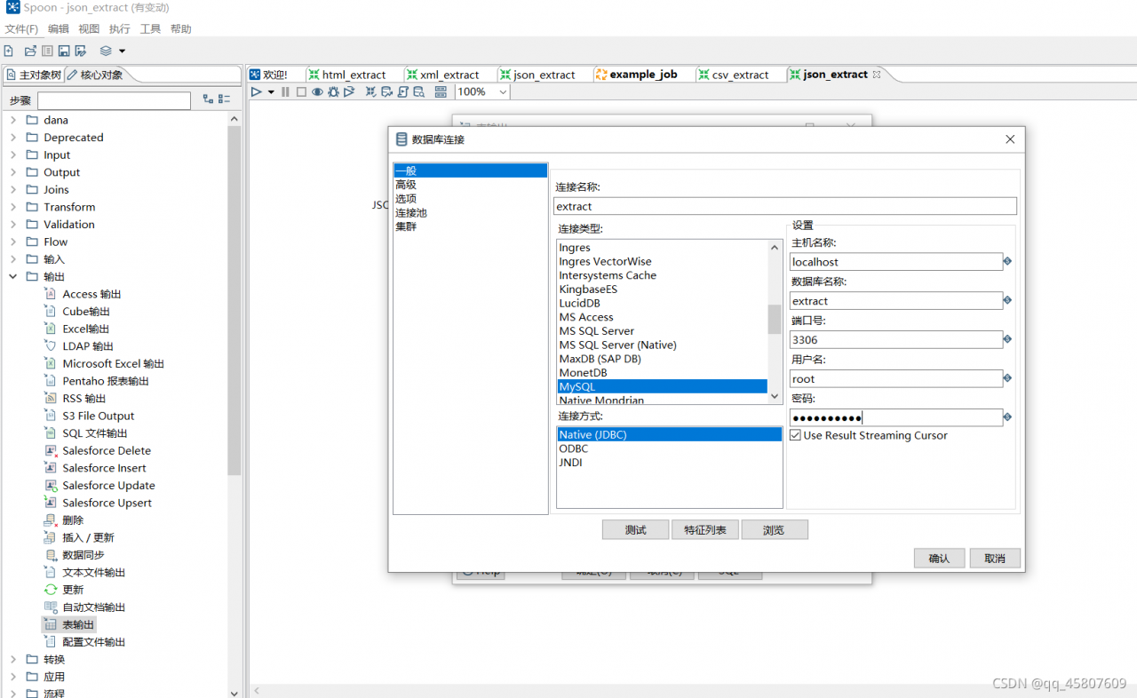Click the new file toolbar icon

[x=9, y=52]
